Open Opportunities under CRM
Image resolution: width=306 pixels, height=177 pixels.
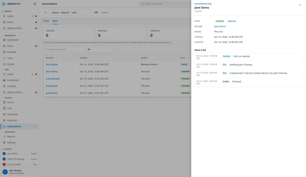tap(14, 92)
